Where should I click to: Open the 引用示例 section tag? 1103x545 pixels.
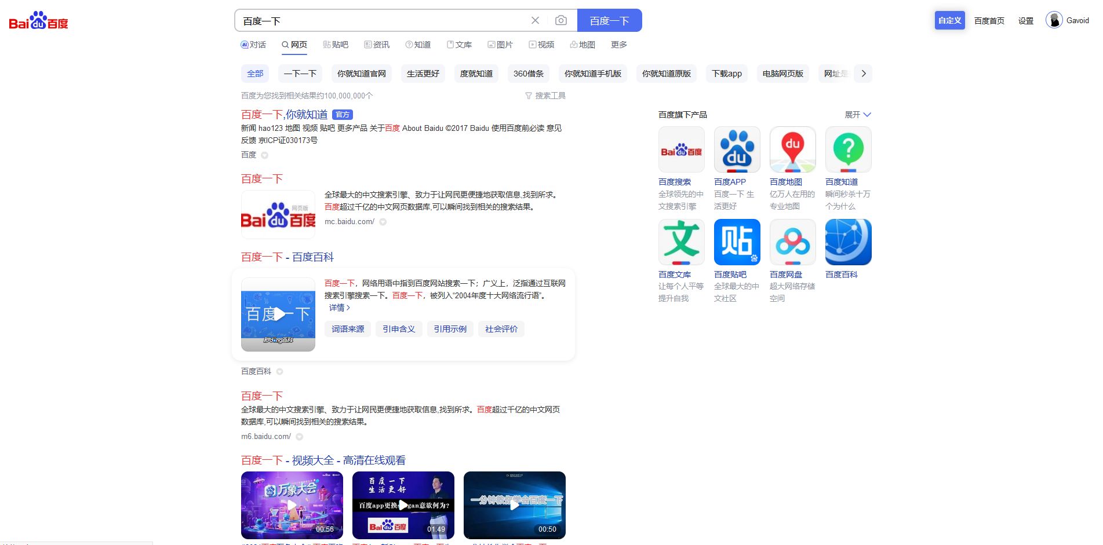(x=450, y=329)
